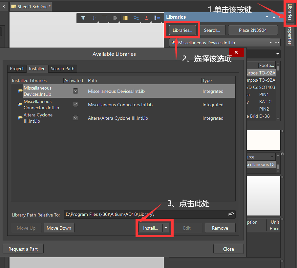Click the place part chip icon
The image size is (297, 268).
coord(125,18)
